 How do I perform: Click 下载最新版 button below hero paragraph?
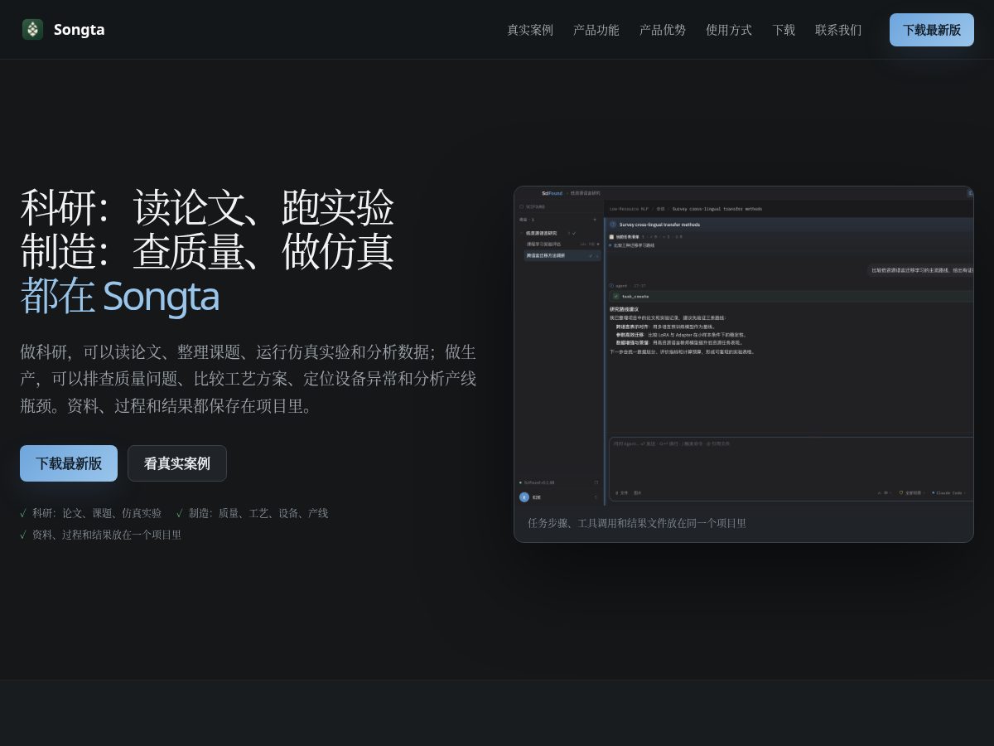pos(69,463)
